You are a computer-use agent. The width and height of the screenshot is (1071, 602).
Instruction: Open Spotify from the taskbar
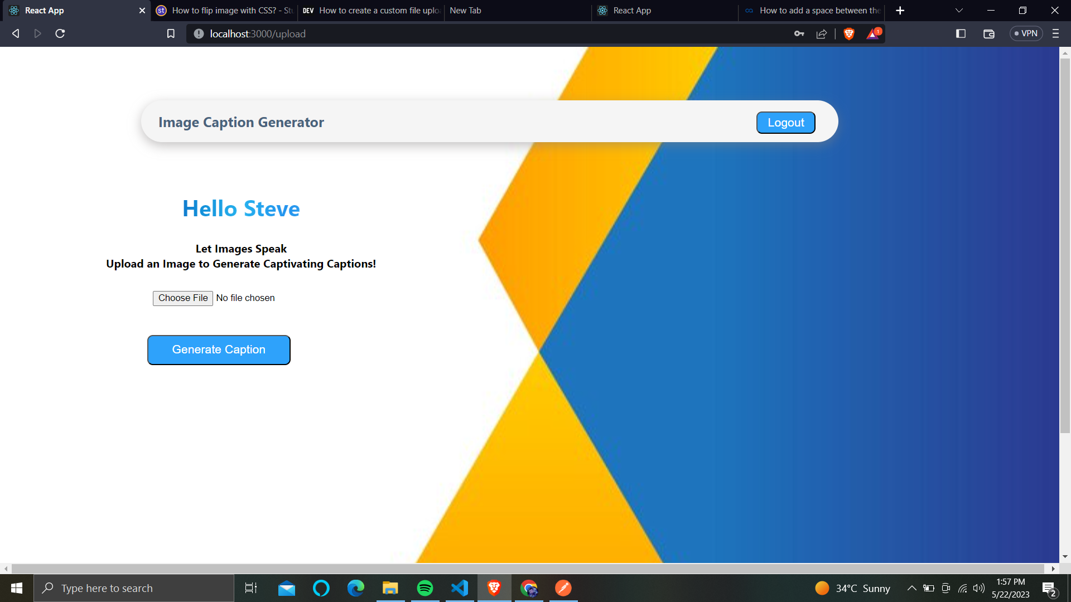click(425, 588)
